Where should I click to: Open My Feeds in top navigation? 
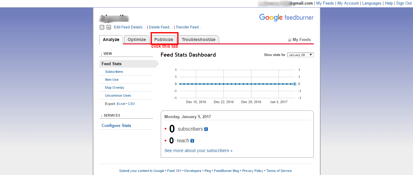(x=325, y=3)
